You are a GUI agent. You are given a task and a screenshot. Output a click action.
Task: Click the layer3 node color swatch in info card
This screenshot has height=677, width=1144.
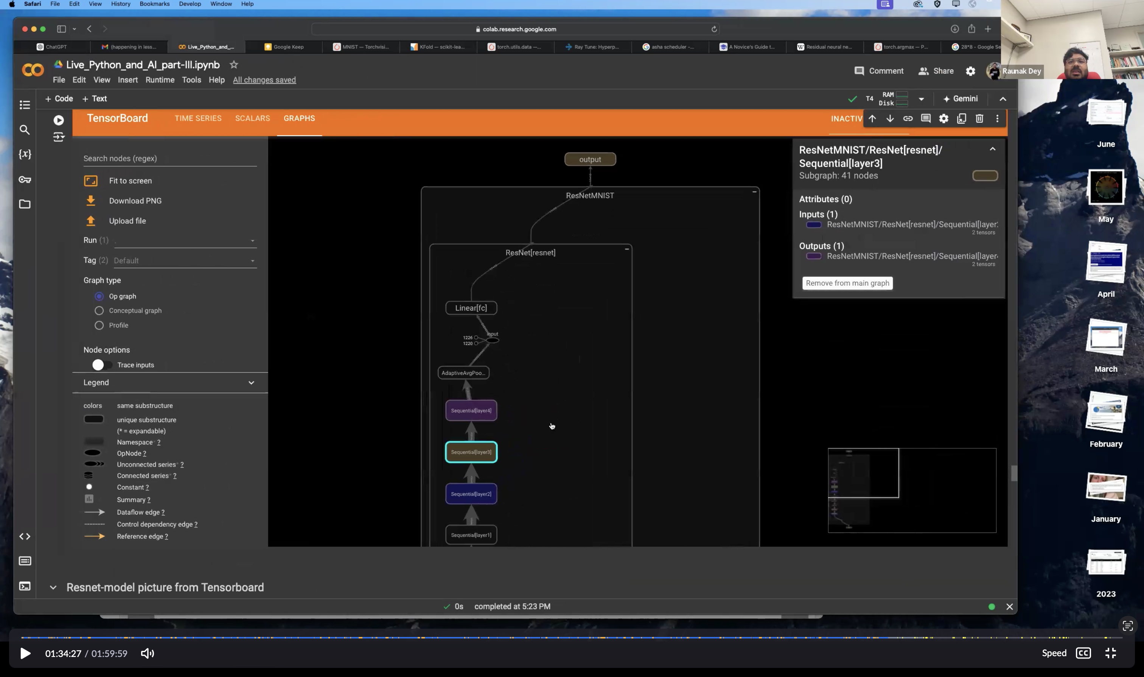pos(985,176)
